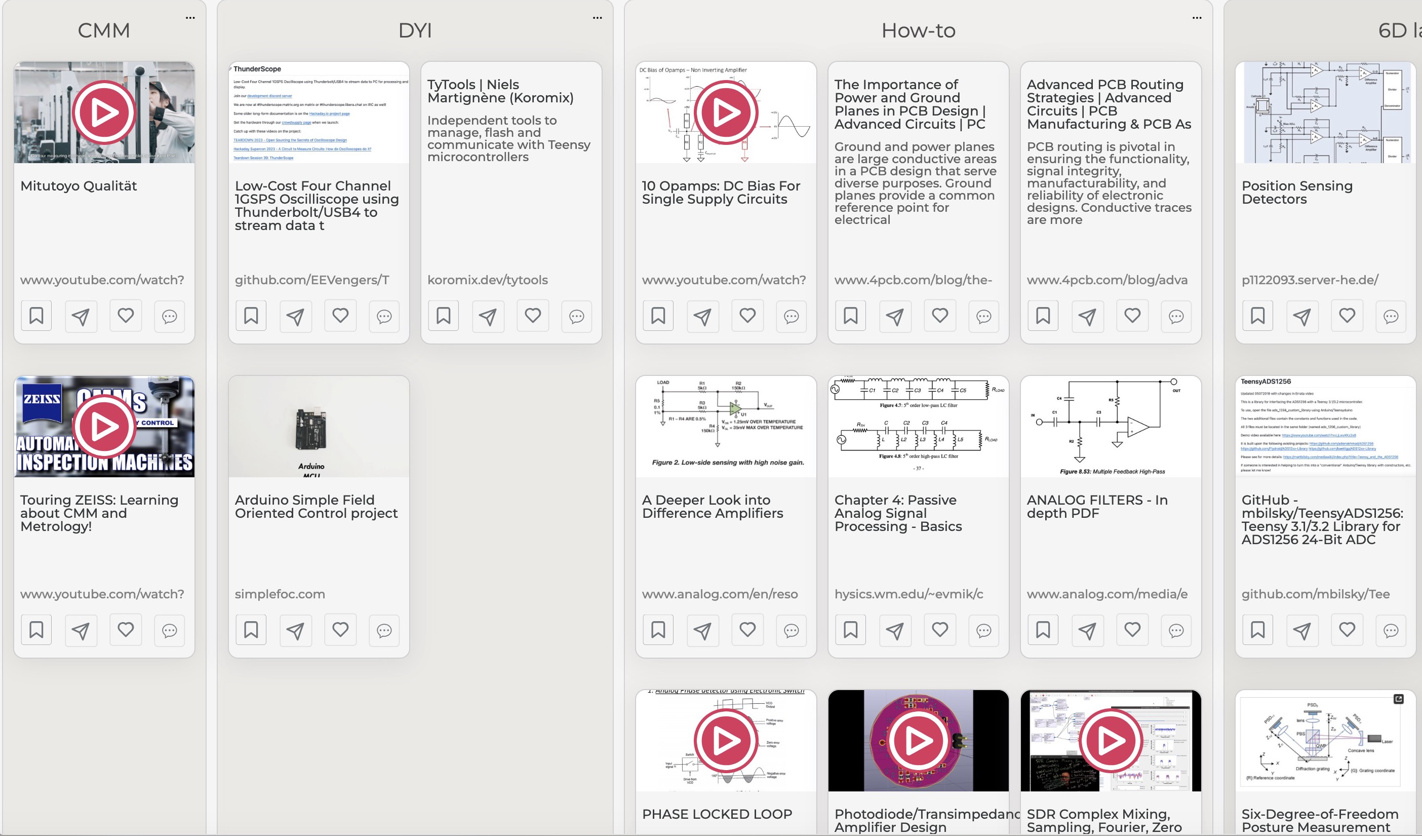Play the SDR Complex Mixing Sampling video
Screen dimensions: 1422x836
[1110, 740]
